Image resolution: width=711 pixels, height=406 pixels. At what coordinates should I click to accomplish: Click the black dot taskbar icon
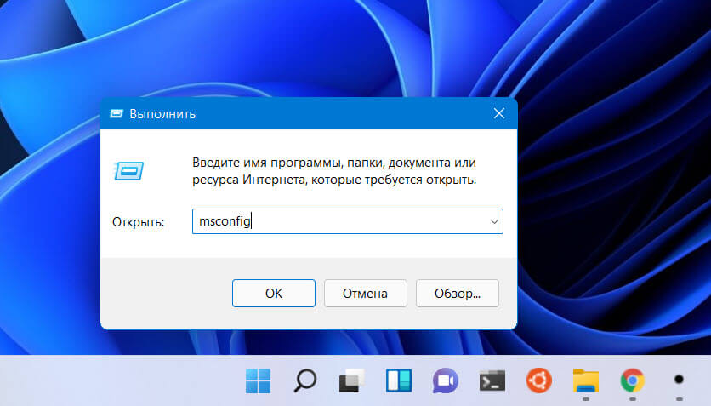[679, 380]
